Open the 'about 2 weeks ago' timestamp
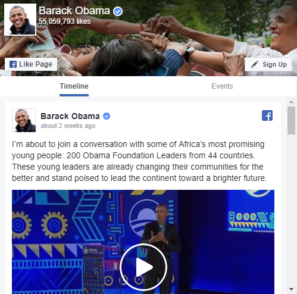 [68, 126]
